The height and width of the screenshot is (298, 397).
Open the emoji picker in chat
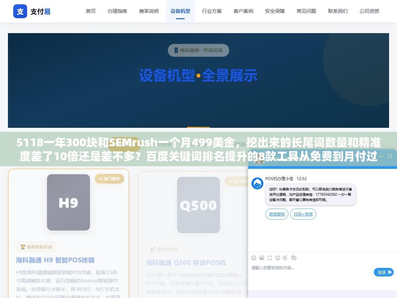(x=254, y=258)
